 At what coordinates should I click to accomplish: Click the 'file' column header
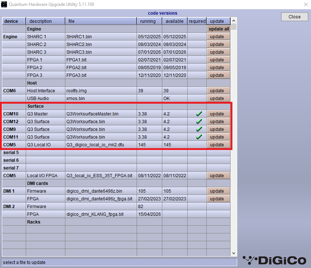(x=101, y=21)
